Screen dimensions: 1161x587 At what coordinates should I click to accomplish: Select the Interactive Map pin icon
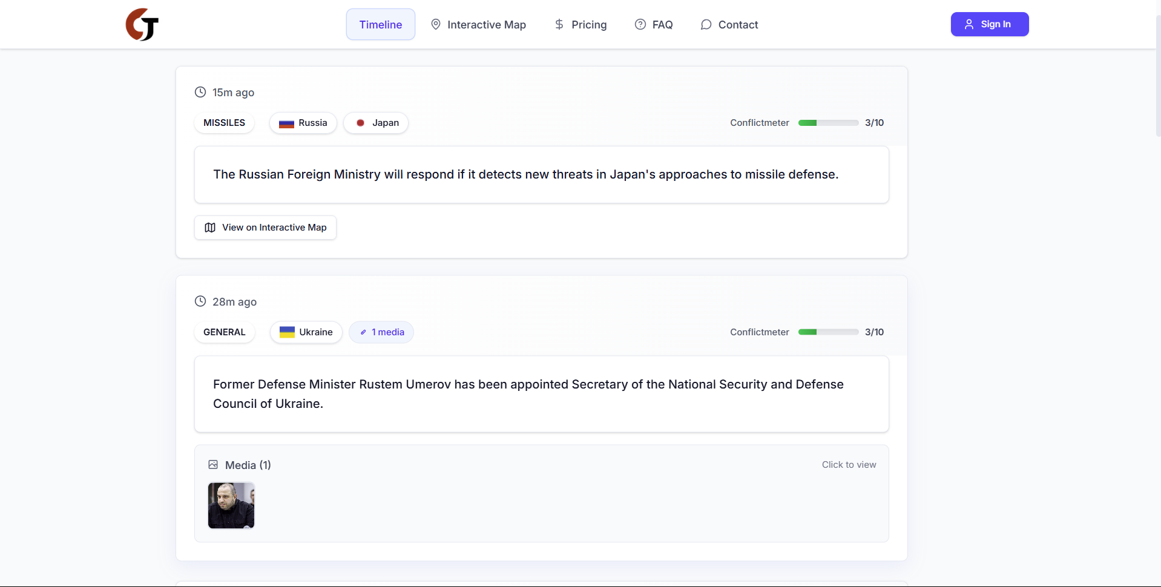click(435, 25)
